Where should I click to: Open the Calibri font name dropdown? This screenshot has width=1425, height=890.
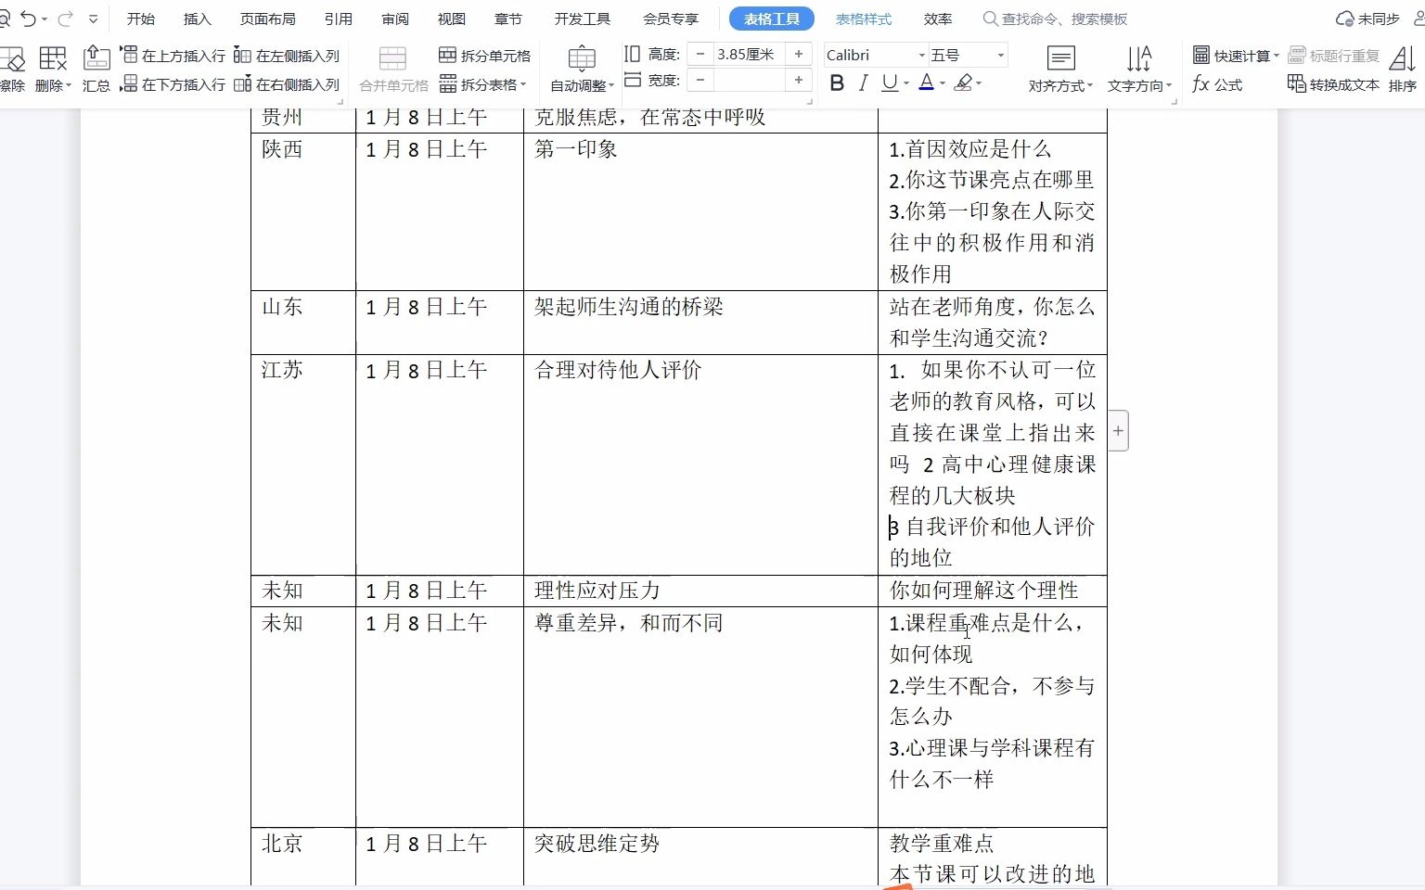point(921,56)
